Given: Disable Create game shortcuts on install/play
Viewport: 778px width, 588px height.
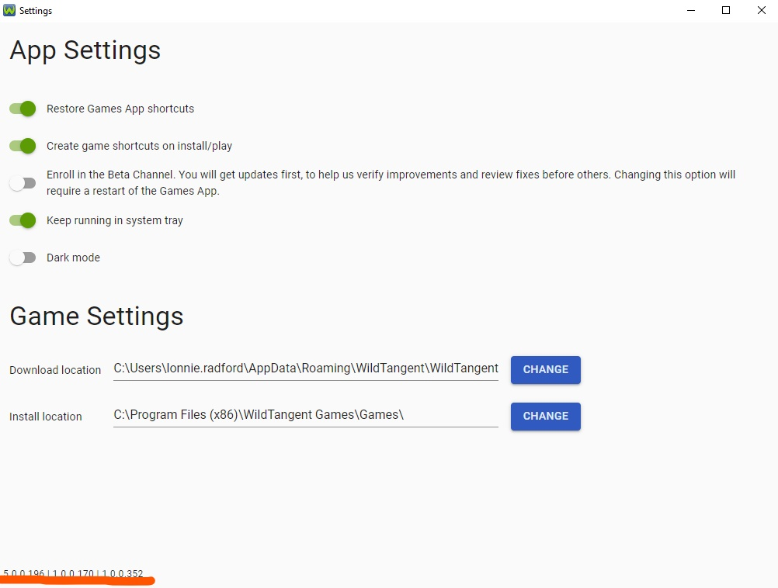Looking at the screenshot, I should click(x=23, y=146).
